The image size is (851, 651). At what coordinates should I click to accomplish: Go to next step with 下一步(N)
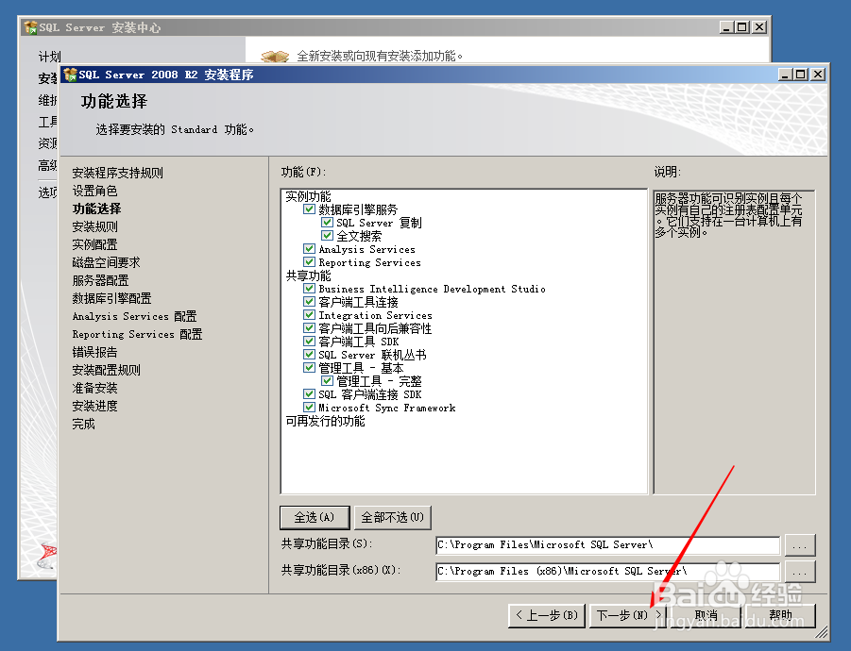click(x=629, y=616)
